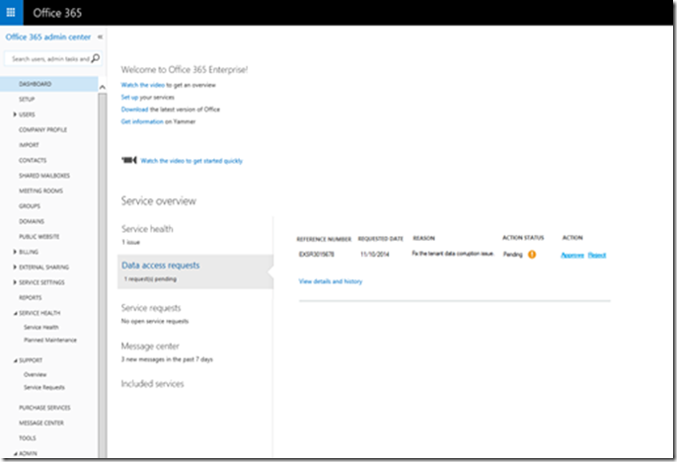Click the Pending action status text
Viewport: 677px width, 462px height.
click(x=512, y=255)
